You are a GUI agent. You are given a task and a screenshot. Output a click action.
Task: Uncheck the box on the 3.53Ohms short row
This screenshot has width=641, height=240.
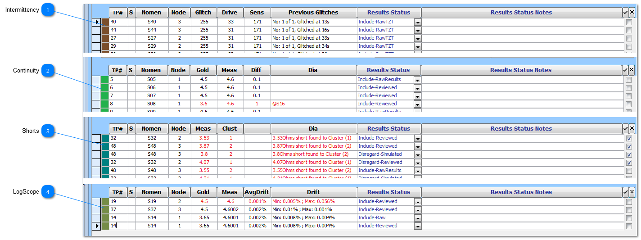tap(629, 138)
